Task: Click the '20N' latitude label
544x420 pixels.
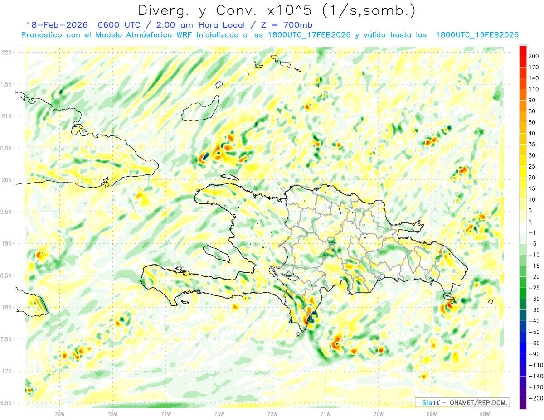Action: tap(7, 180)
